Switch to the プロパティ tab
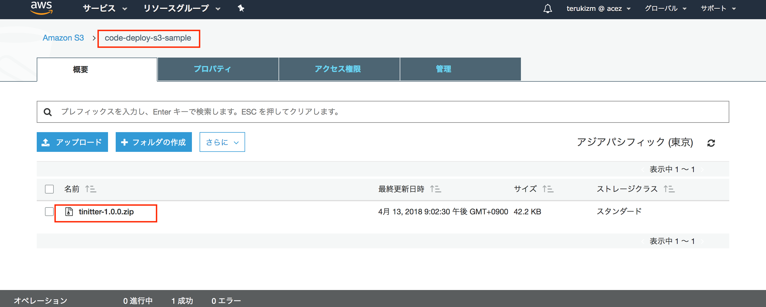 click(218, 69)
